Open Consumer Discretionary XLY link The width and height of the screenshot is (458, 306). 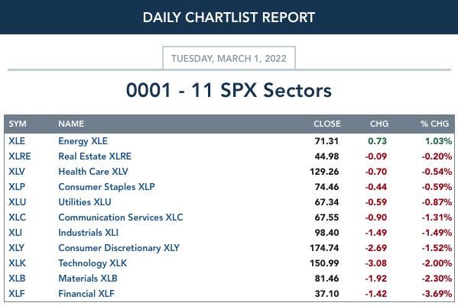coord(119,248)
